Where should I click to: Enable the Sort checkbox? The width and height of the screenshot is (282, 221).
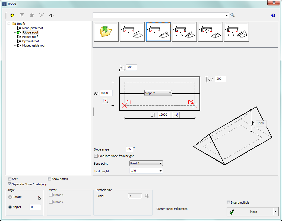point(10,179)
